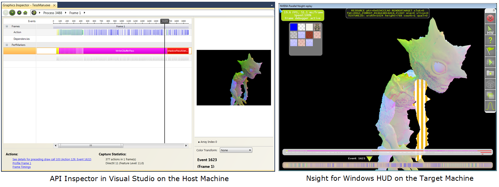Open the Color Transform dropdown
This screenshot has width=499, height=187.
[236, 150]
